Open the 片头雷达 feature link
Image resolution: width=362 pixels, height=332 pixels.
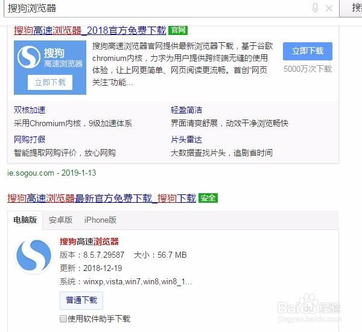[x=186, y=139]
